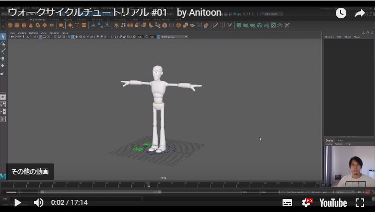Choose the Select tool arrow in toolbox

[3, 37]
